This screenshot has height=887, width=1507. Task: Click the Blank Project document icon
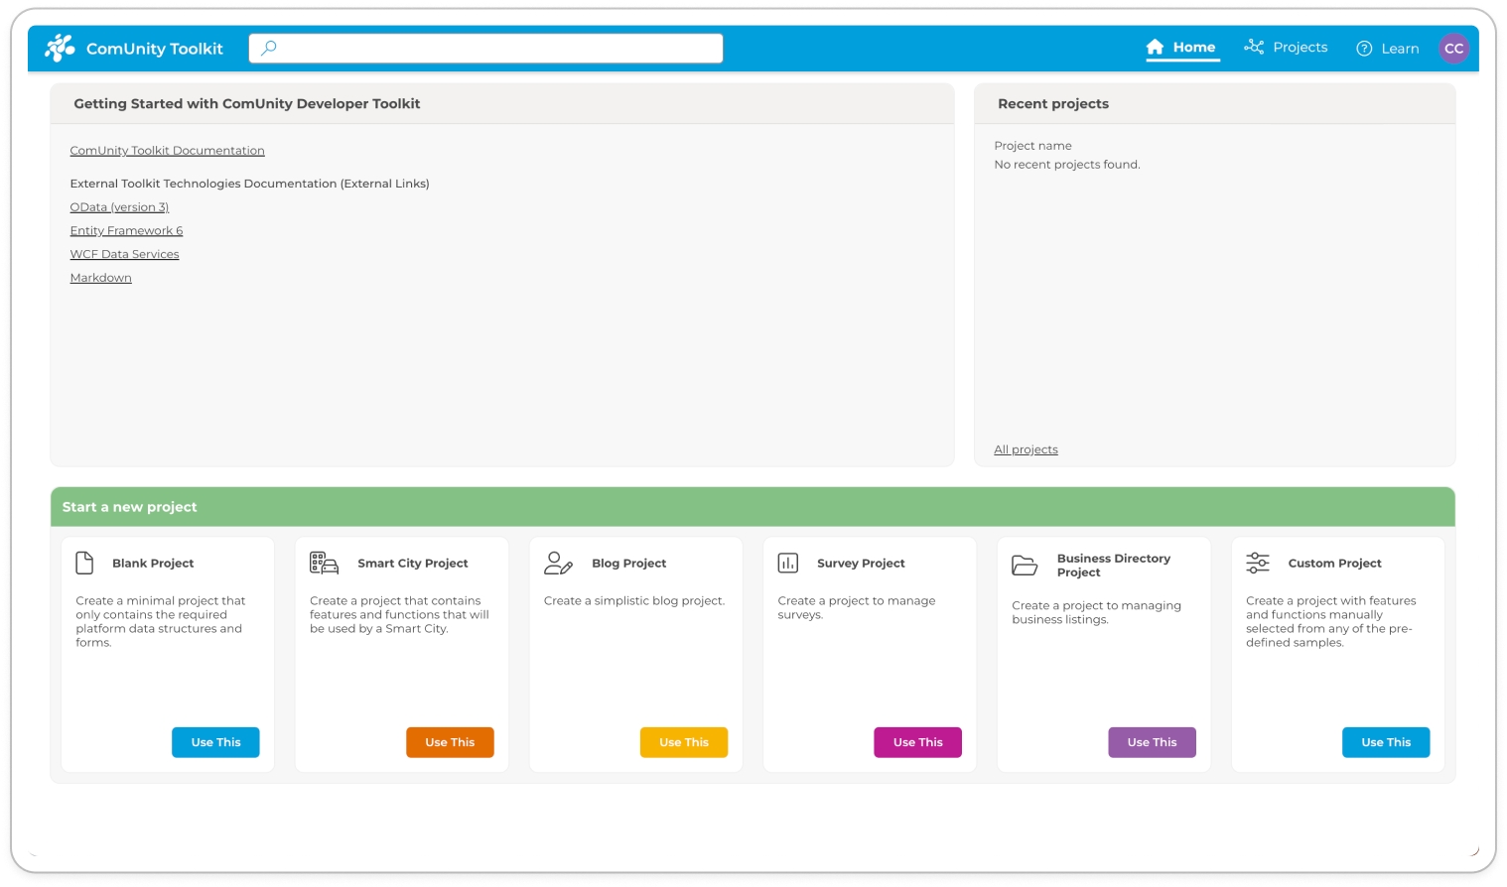pyautogui.click(x=84, y=564)
